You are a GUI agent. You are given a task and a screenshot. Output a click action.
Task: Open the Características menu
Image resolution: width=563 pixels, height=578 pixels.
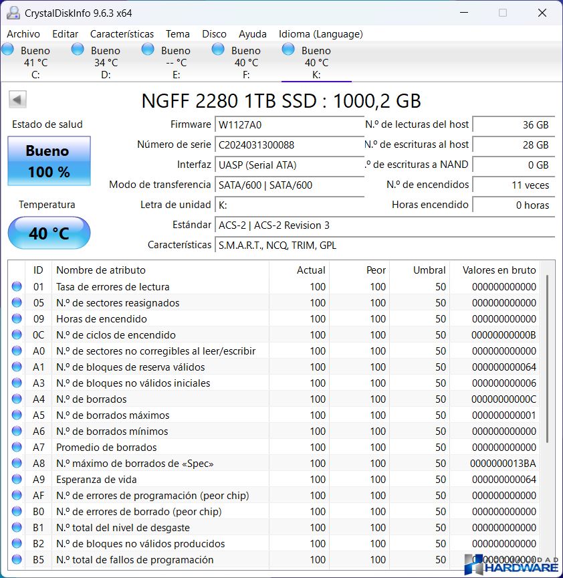122,34
